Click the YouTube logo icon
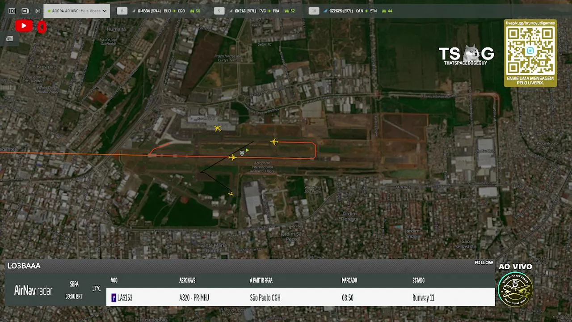 [x=24, y=26]
